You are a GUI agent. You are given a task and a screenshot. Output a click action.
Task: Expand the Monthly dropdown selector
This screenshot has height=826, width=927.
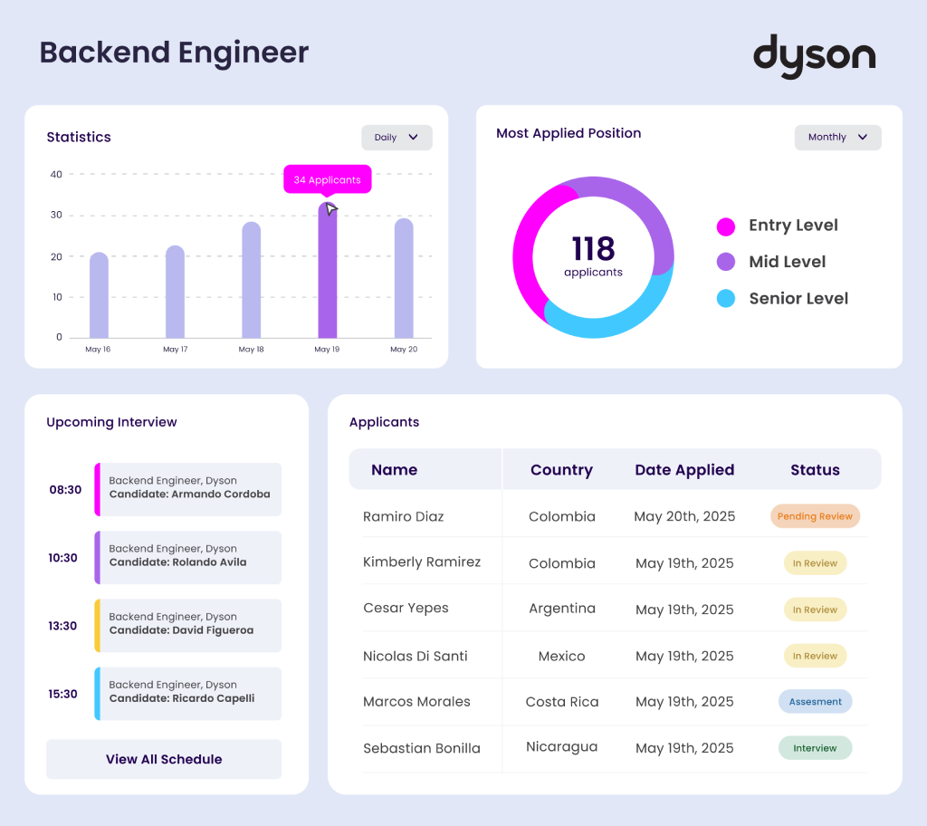tap(837, 138)
